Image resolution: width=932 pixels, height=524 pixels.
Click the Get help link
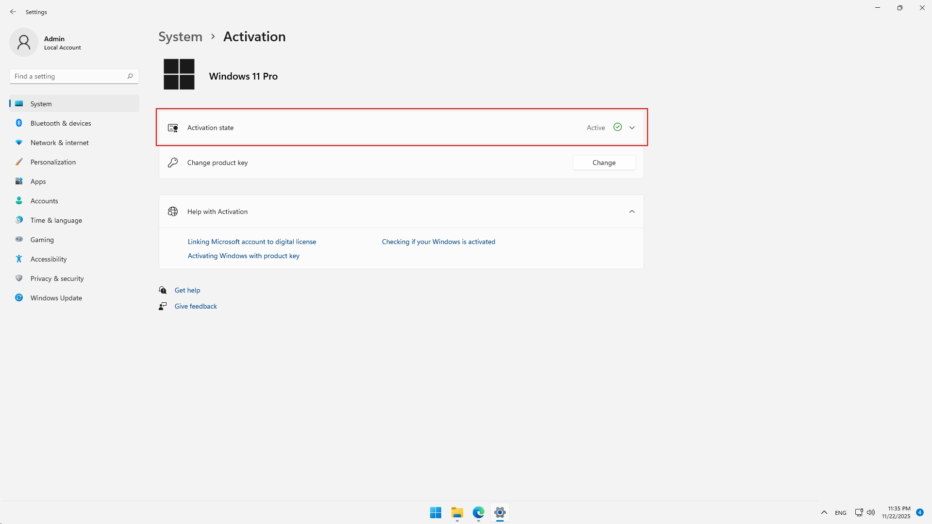pos(187,290)
